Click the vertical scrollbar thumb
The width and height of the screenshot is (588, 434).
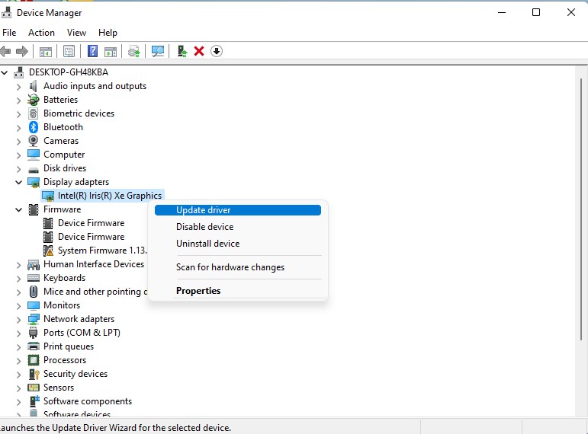[581, 209]
